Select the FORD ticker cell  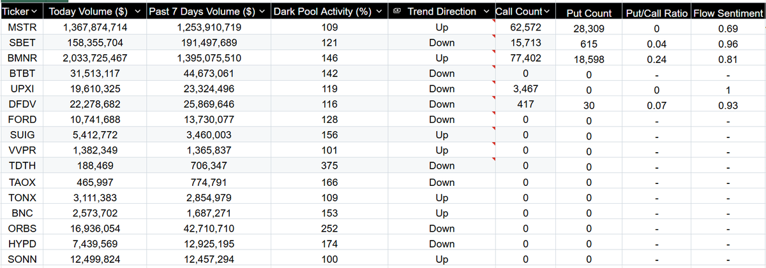pos(22,119)
